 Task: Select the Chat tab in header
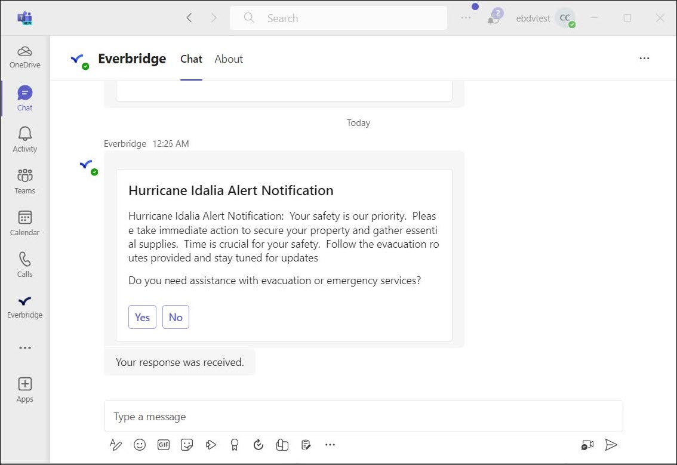(191, 59)
